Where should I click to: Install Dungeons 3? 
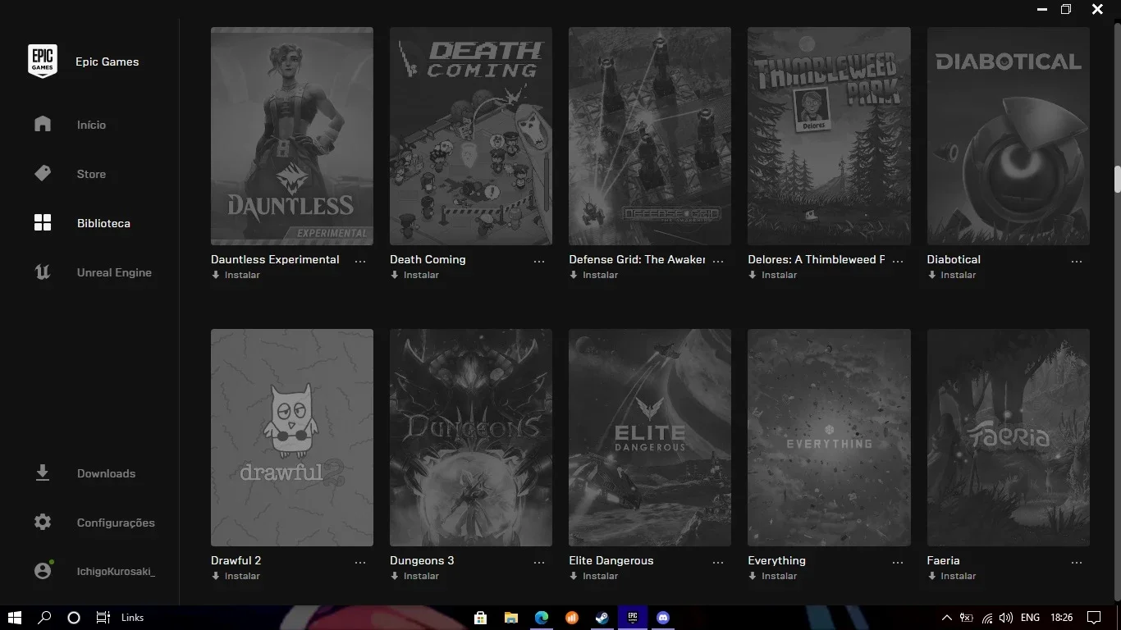(x=414, y=576)
